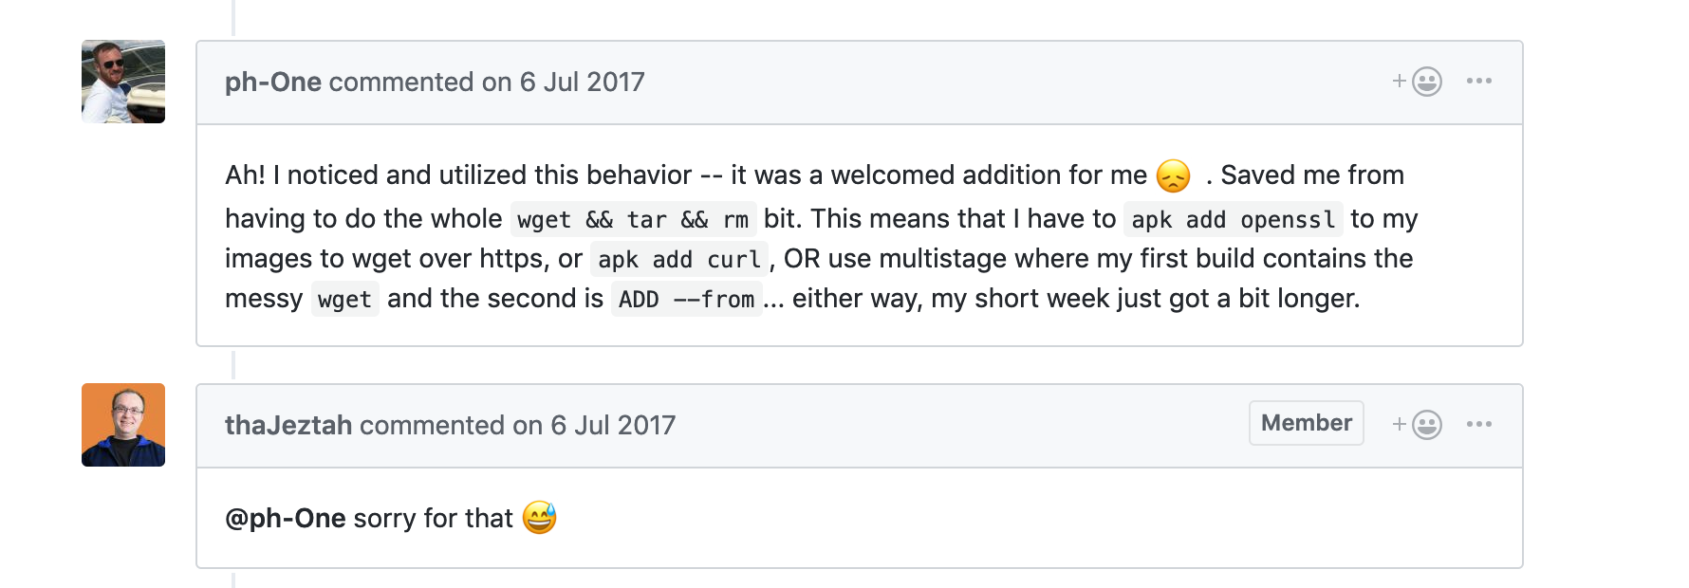The width and height of the screenshot is (1689, 588).
Task: Click the date on ph-One's comment
Action: pos(582,83)
